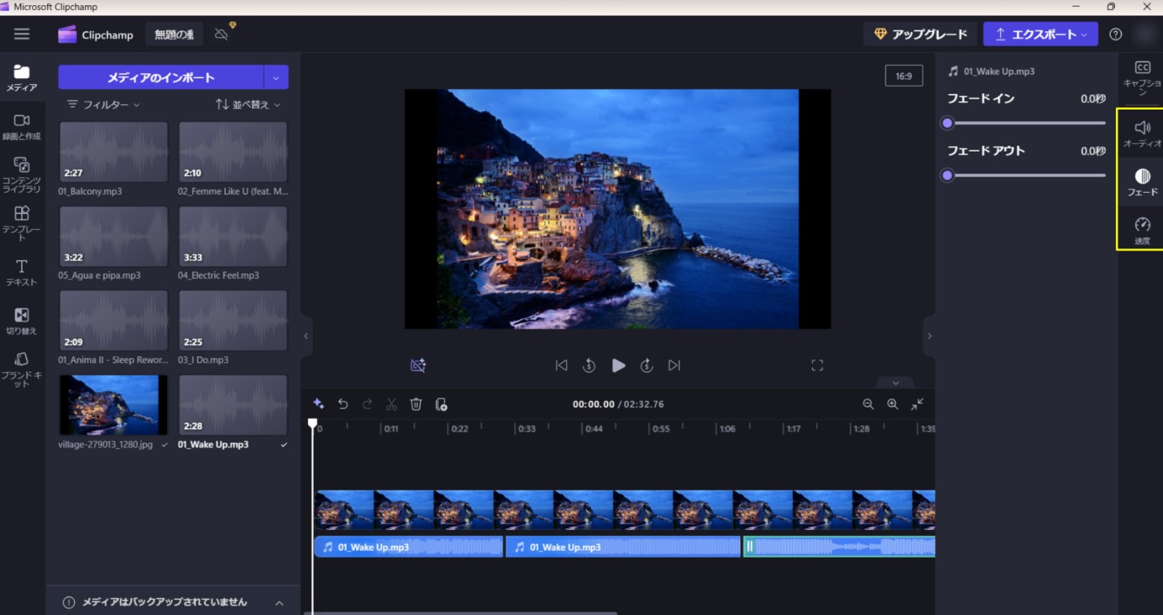Click the cloud backup off icon
1163x615 pixels.
pos(223,34)
